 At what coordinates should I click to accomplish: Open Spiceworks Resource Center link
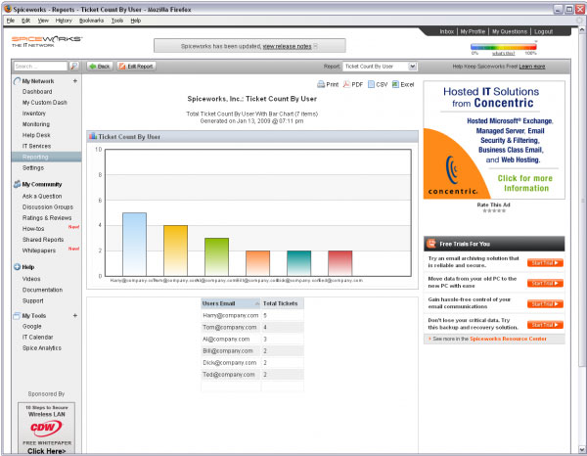point(508,339)
